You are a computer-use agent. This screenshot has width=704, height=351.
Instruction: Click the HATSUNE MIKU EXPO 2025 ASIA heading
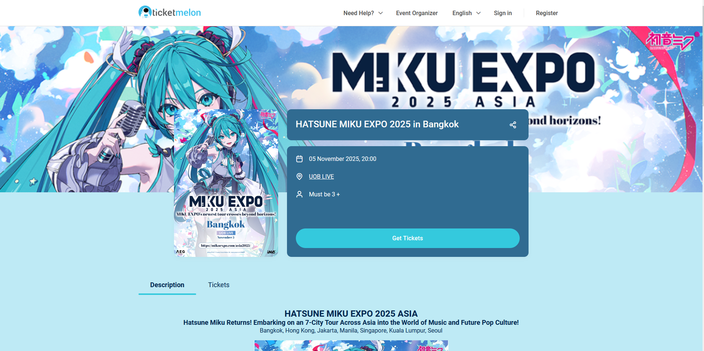coord(351,313)
